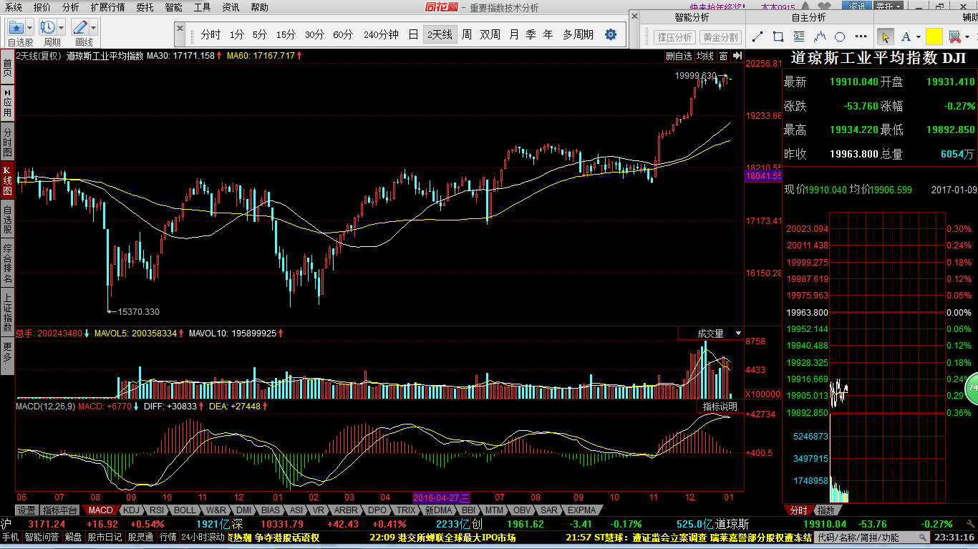Click the 2016-04-27 date marker on timeline

pyautogui.click(x=441, y=497)
